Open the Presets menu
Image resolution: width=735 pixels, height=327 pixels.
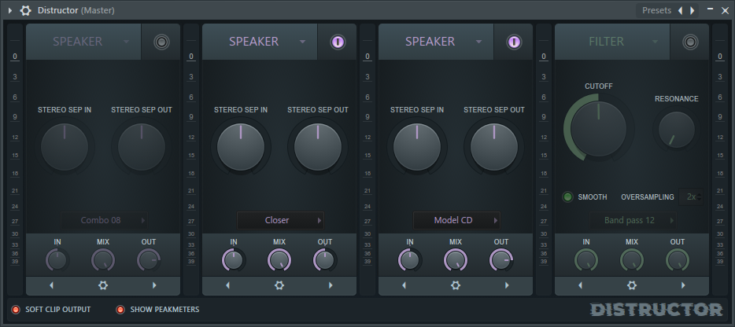coord(656,10)
